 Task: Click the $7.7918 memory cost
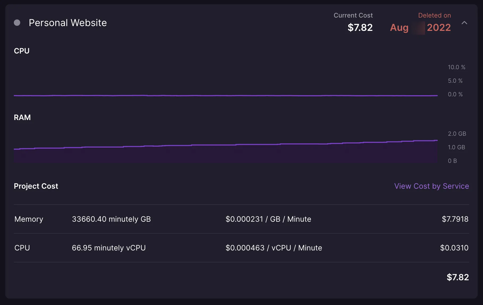click(x=455, y=219)
